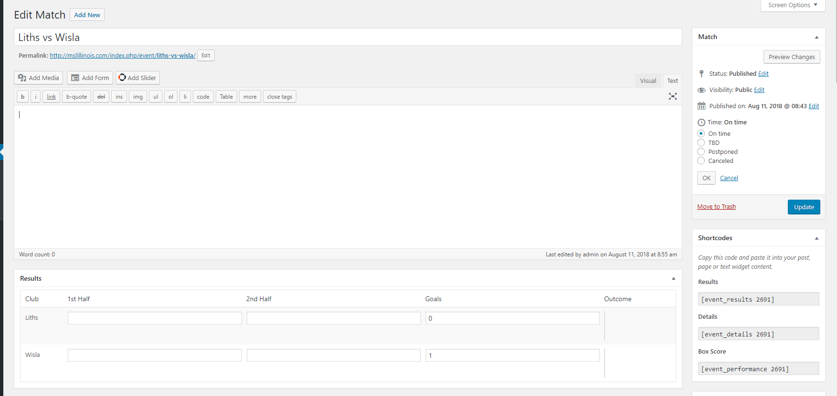Click the blue Update button
837x396 pixels.
804,207
